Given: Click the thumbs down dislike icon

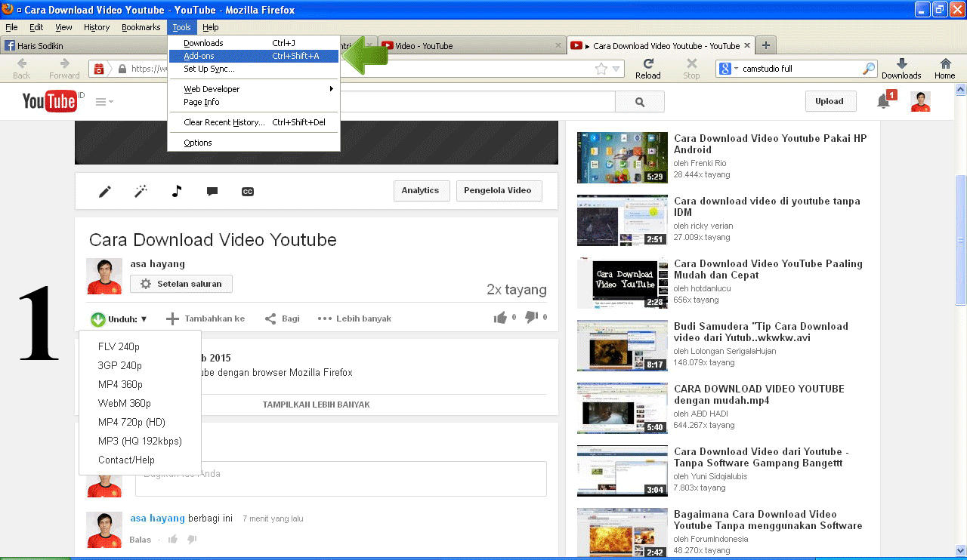Looking at the screenshot, I should coord(532,318).
